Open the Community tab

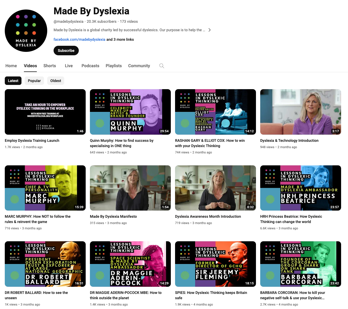139,66
